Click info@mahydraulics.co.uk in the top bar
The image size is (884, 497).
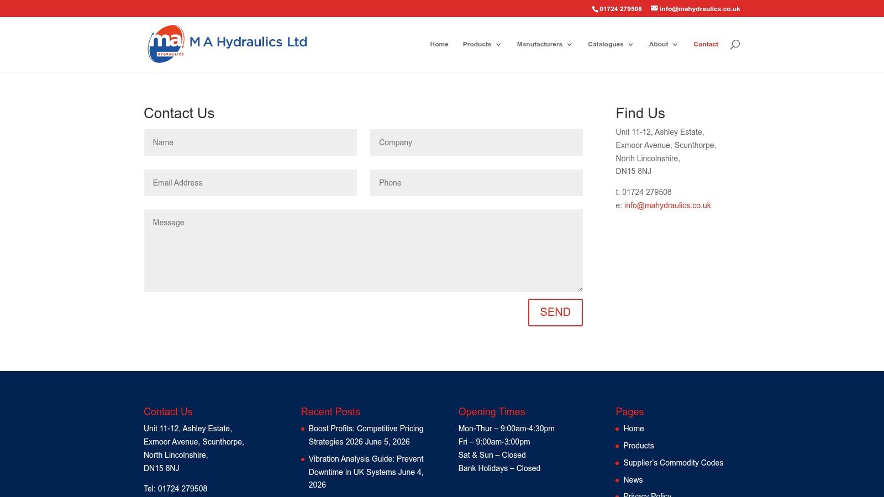click(700, 9)
